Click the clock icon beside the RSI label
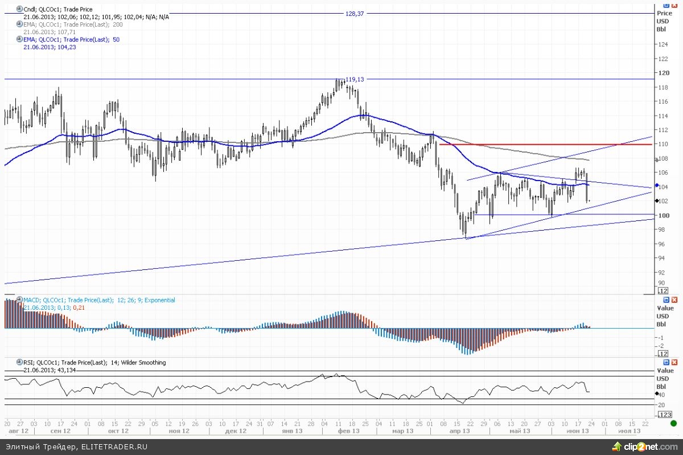The height and width of the screenshot is (455, 683). click(x=19, y=362)
